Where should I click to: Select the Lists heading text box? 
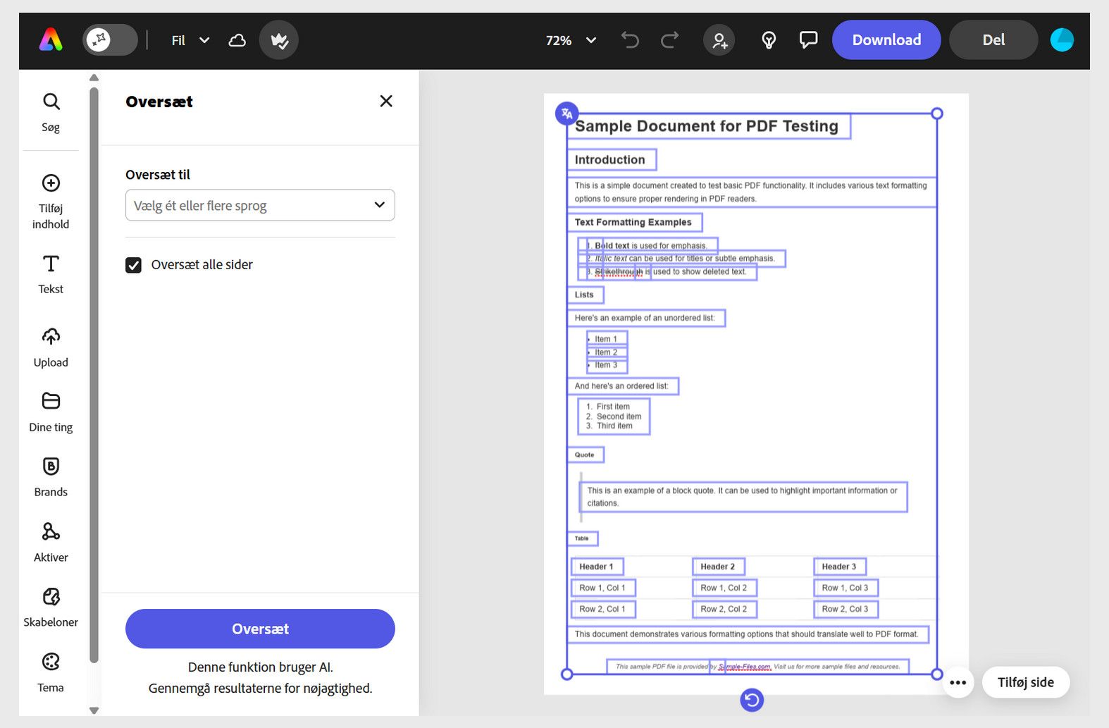(586, 295)
